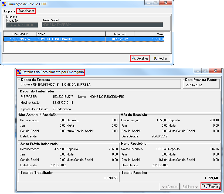Click the magnifier icon on Detalhes button

[x=134, y=58]
